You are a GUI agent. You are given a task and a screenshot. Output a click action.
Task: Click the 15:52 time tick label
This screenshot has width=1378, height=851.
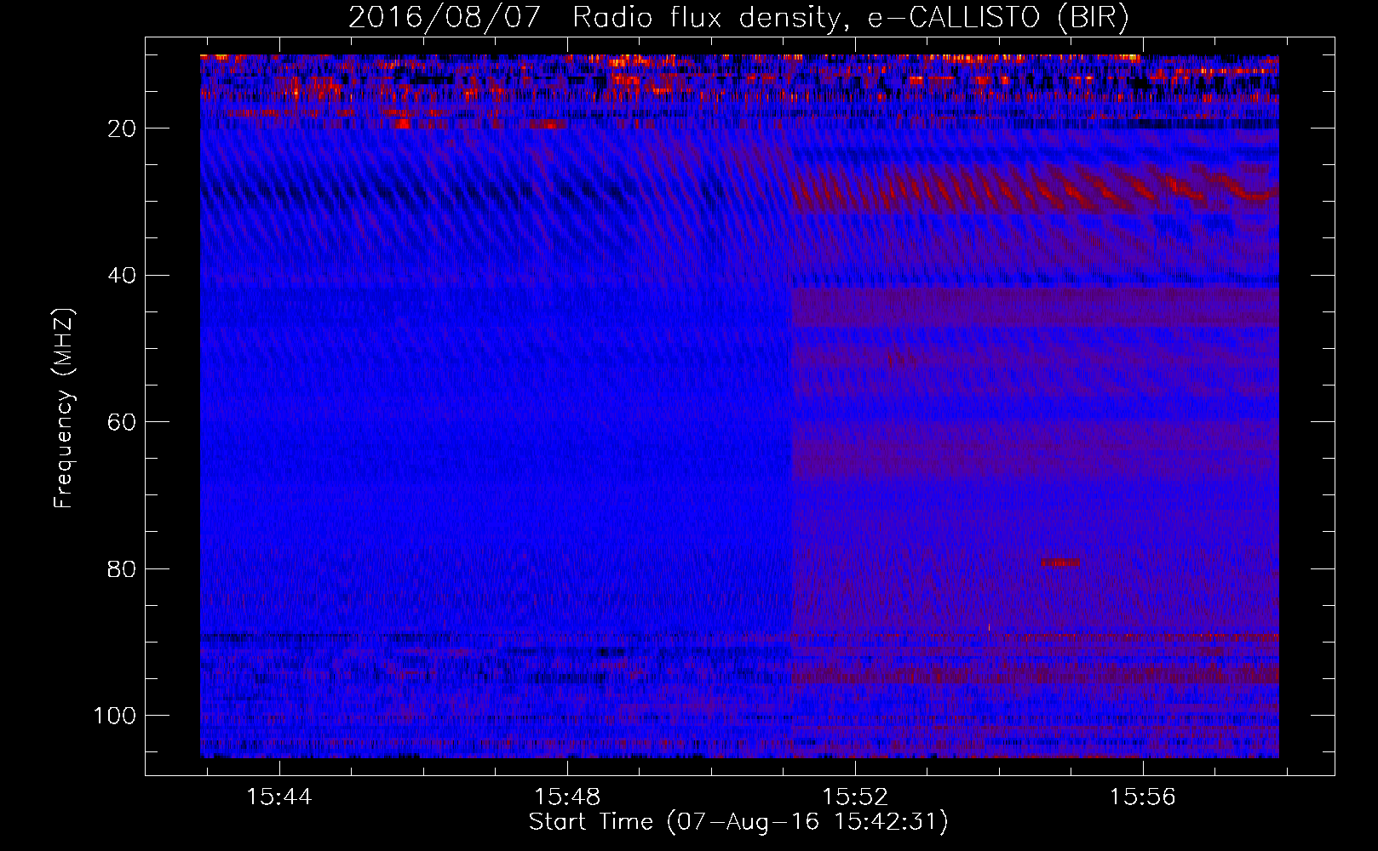pos(855,797)
